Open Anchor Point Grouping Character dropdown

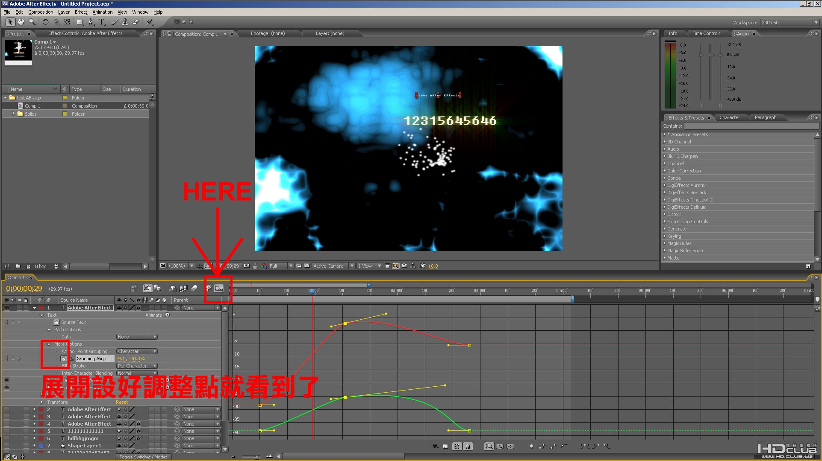137,351
